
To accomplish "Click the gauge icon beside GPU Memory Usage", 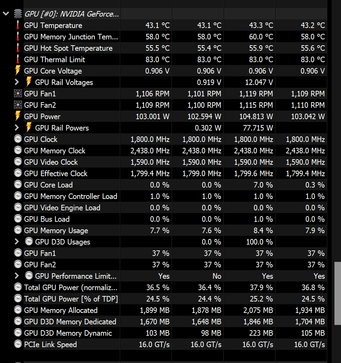I will tap(18, 230).
